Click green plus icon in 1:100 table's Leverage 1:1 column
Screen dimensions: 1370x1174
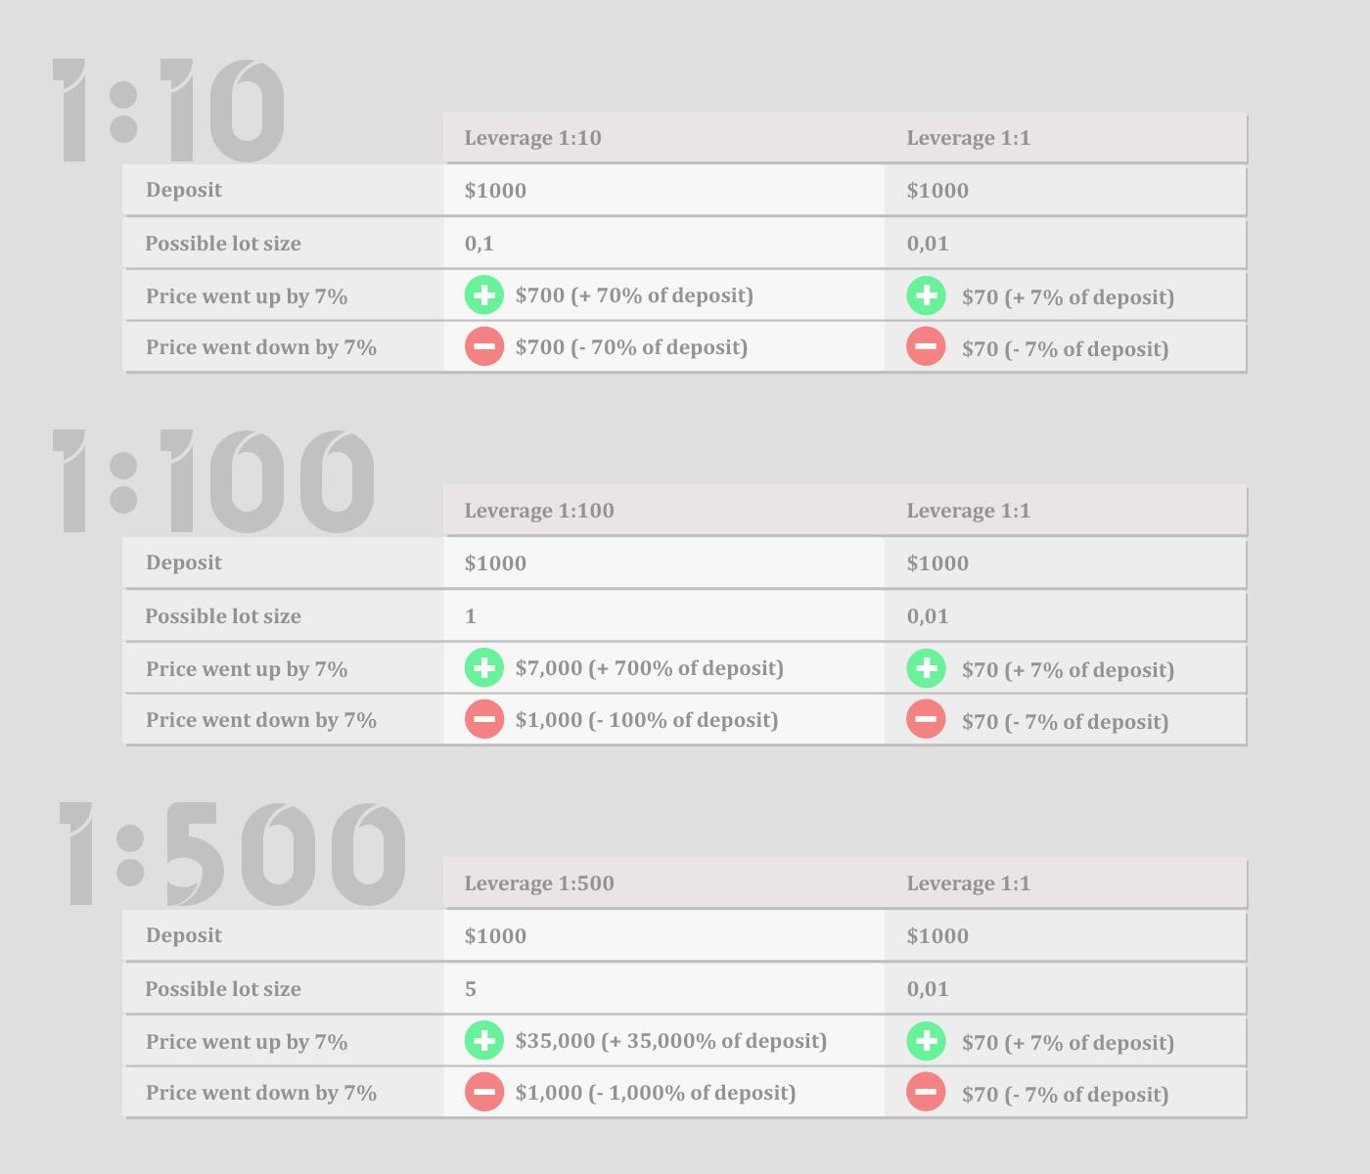click(x=926, y=668)
